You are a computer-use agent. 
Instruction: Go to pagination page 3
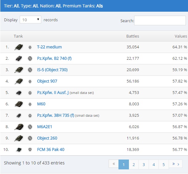pos(144,164)
